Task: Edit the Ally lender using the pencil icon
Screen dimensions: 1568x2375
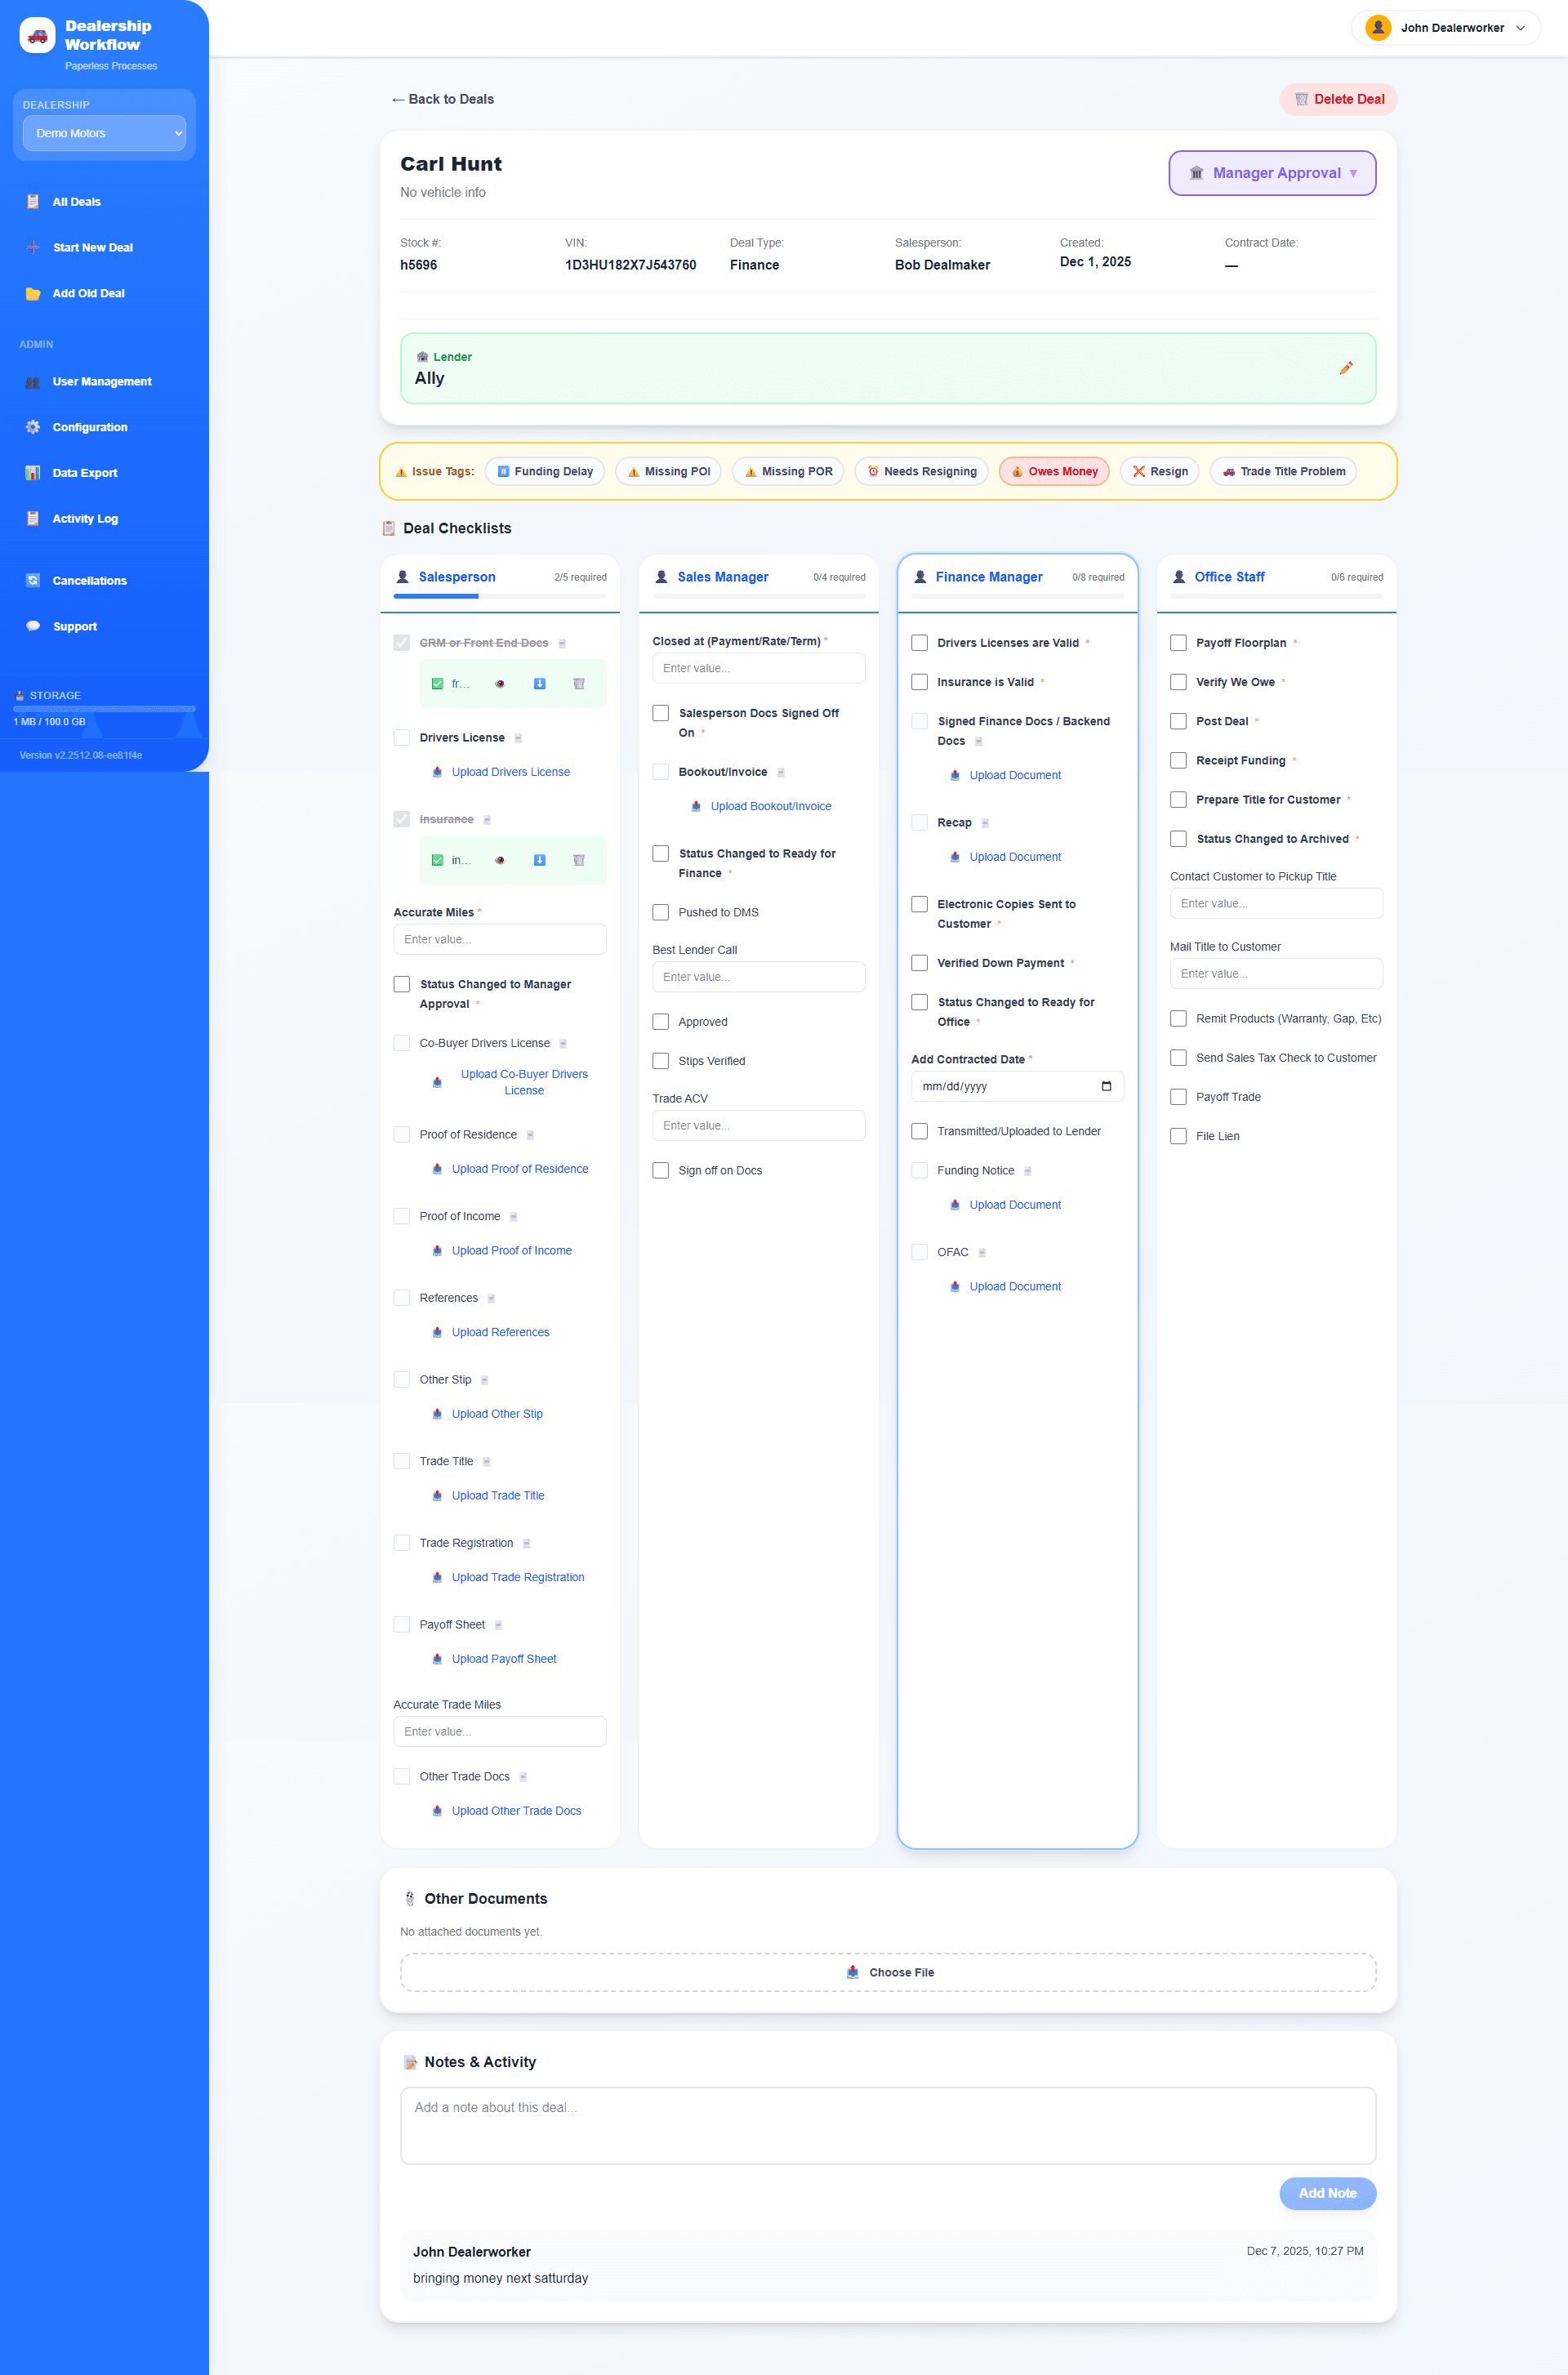Action: [x=1347, y=368]
